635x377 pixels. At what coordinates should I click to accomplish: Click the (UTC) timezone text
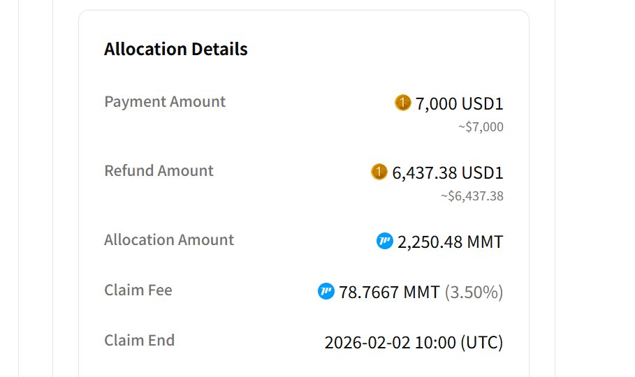point(481,343)
